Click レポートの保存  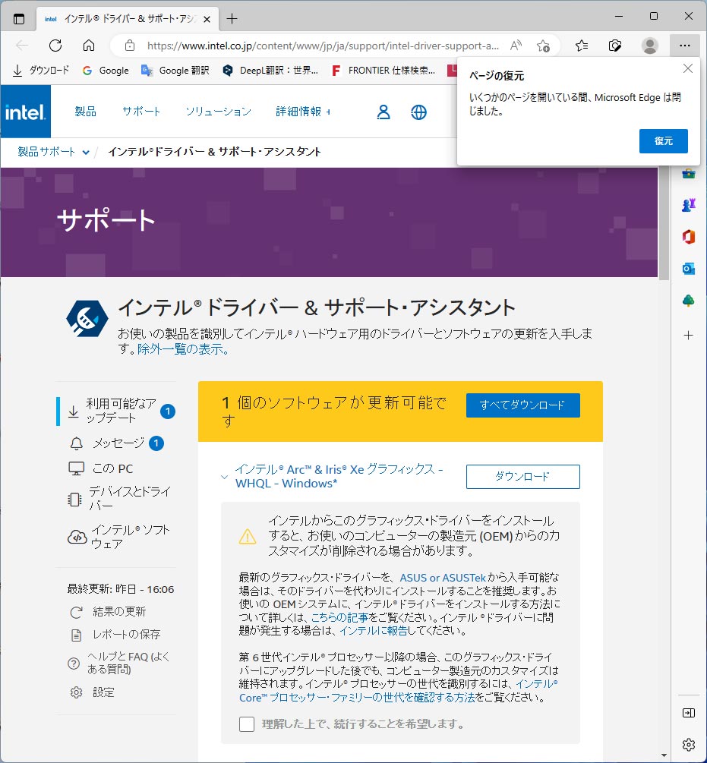pyautogui.click(x=115, y=635)
